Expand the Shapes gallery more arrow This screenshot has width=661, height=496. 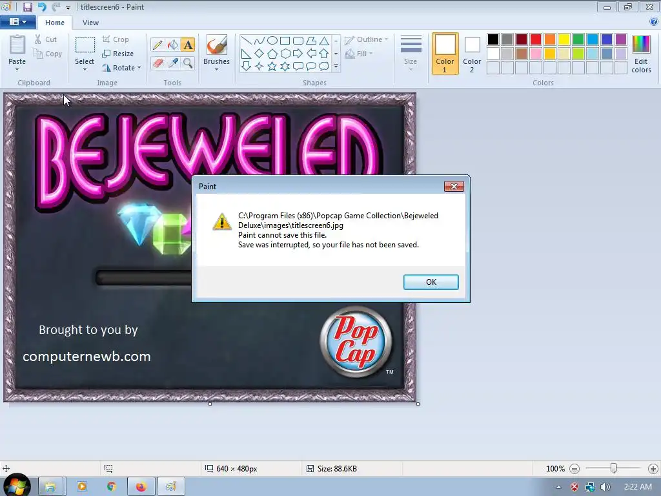tap(336, 67)
